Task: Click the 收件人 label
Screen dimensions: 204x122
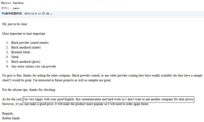Action: click(5, 8)
